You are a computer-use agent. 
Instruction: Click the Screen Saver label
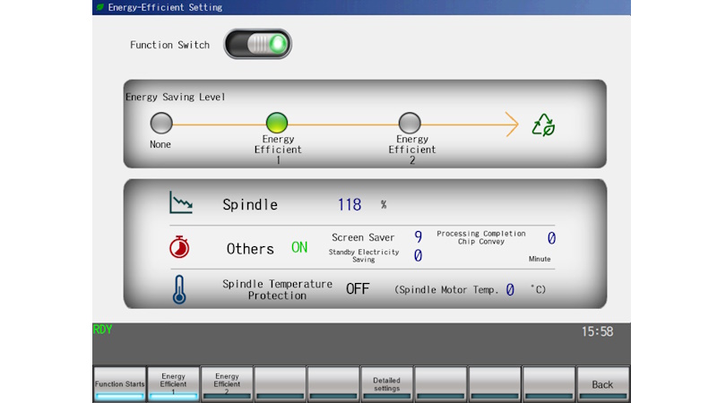point(363,237)
